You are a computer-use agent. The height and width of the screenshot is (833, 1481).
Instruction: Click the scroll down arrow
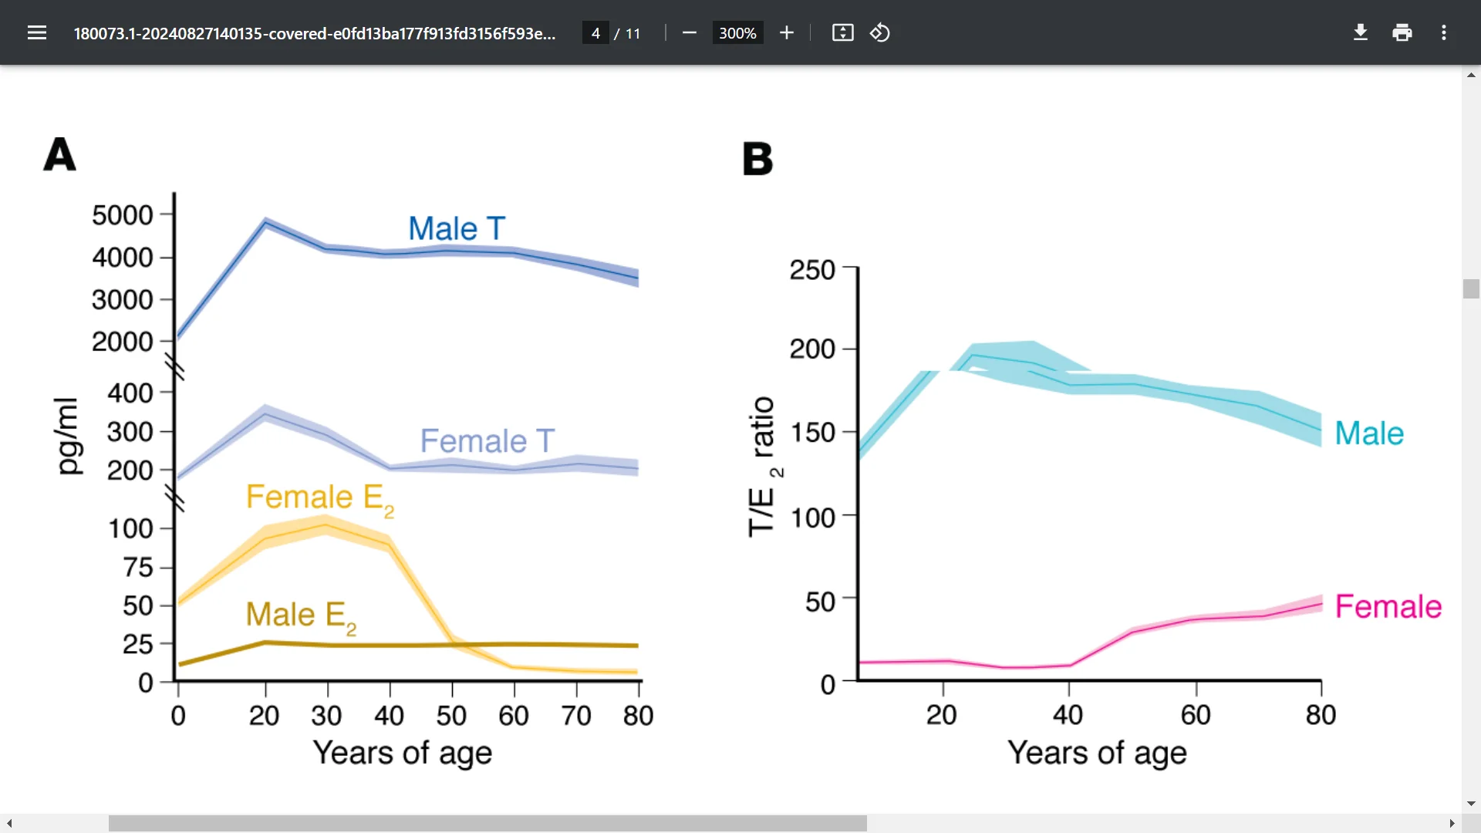pyautogui.click(x=1471, y=804)
